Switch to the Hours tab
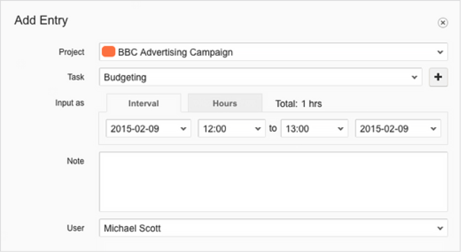Image resolution: width=461 pixels, height=252 pixels. click(x=225, y=103)
